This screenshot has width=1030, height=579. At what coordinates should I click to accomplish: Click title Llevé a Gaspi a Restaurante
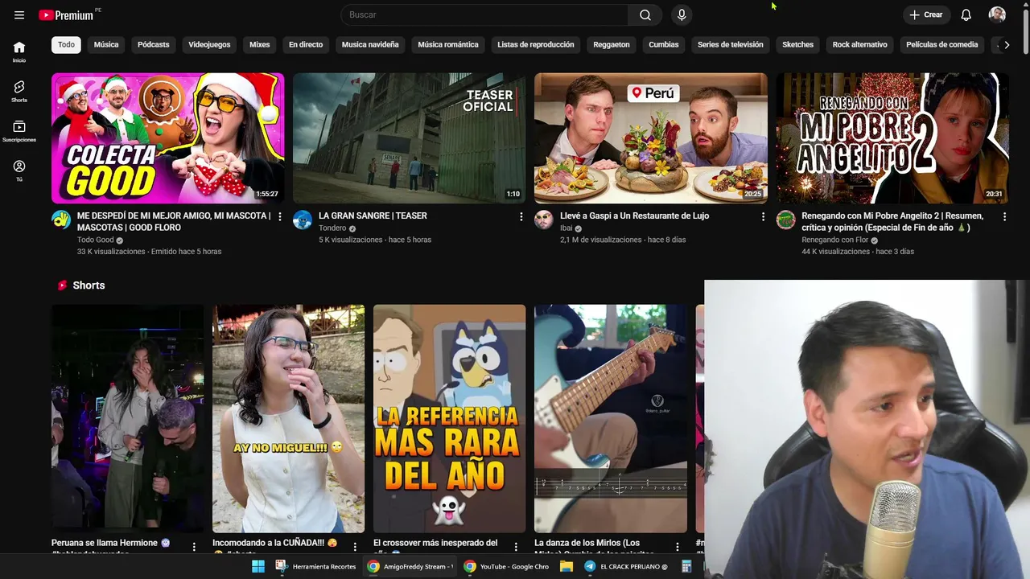click(634, 216)
